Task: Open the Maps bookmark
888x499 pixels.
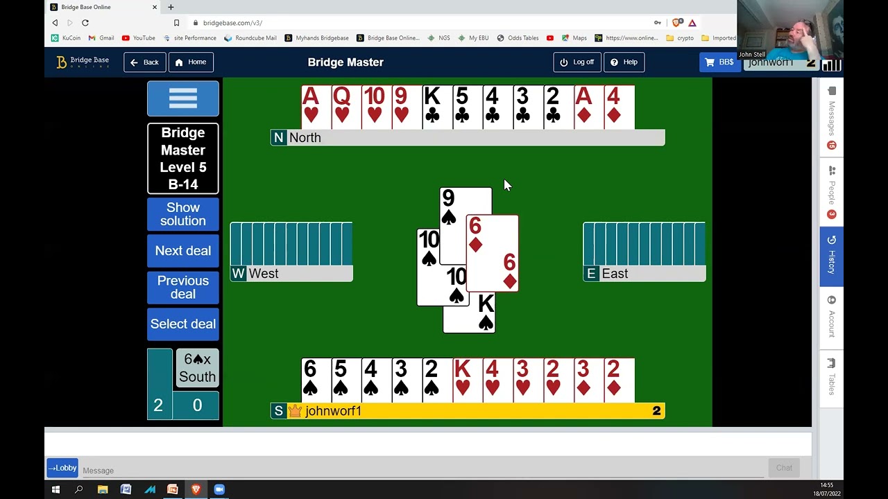Action: click(574, 38)
